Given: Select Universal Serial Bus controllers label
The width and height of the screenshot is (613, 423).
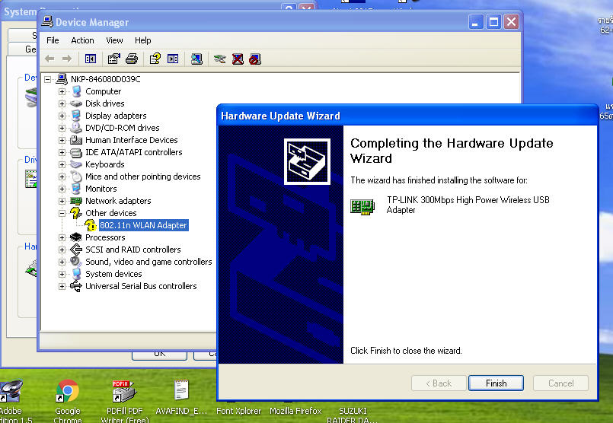Looking at the screenshot, I should click(x=141, y=286).
